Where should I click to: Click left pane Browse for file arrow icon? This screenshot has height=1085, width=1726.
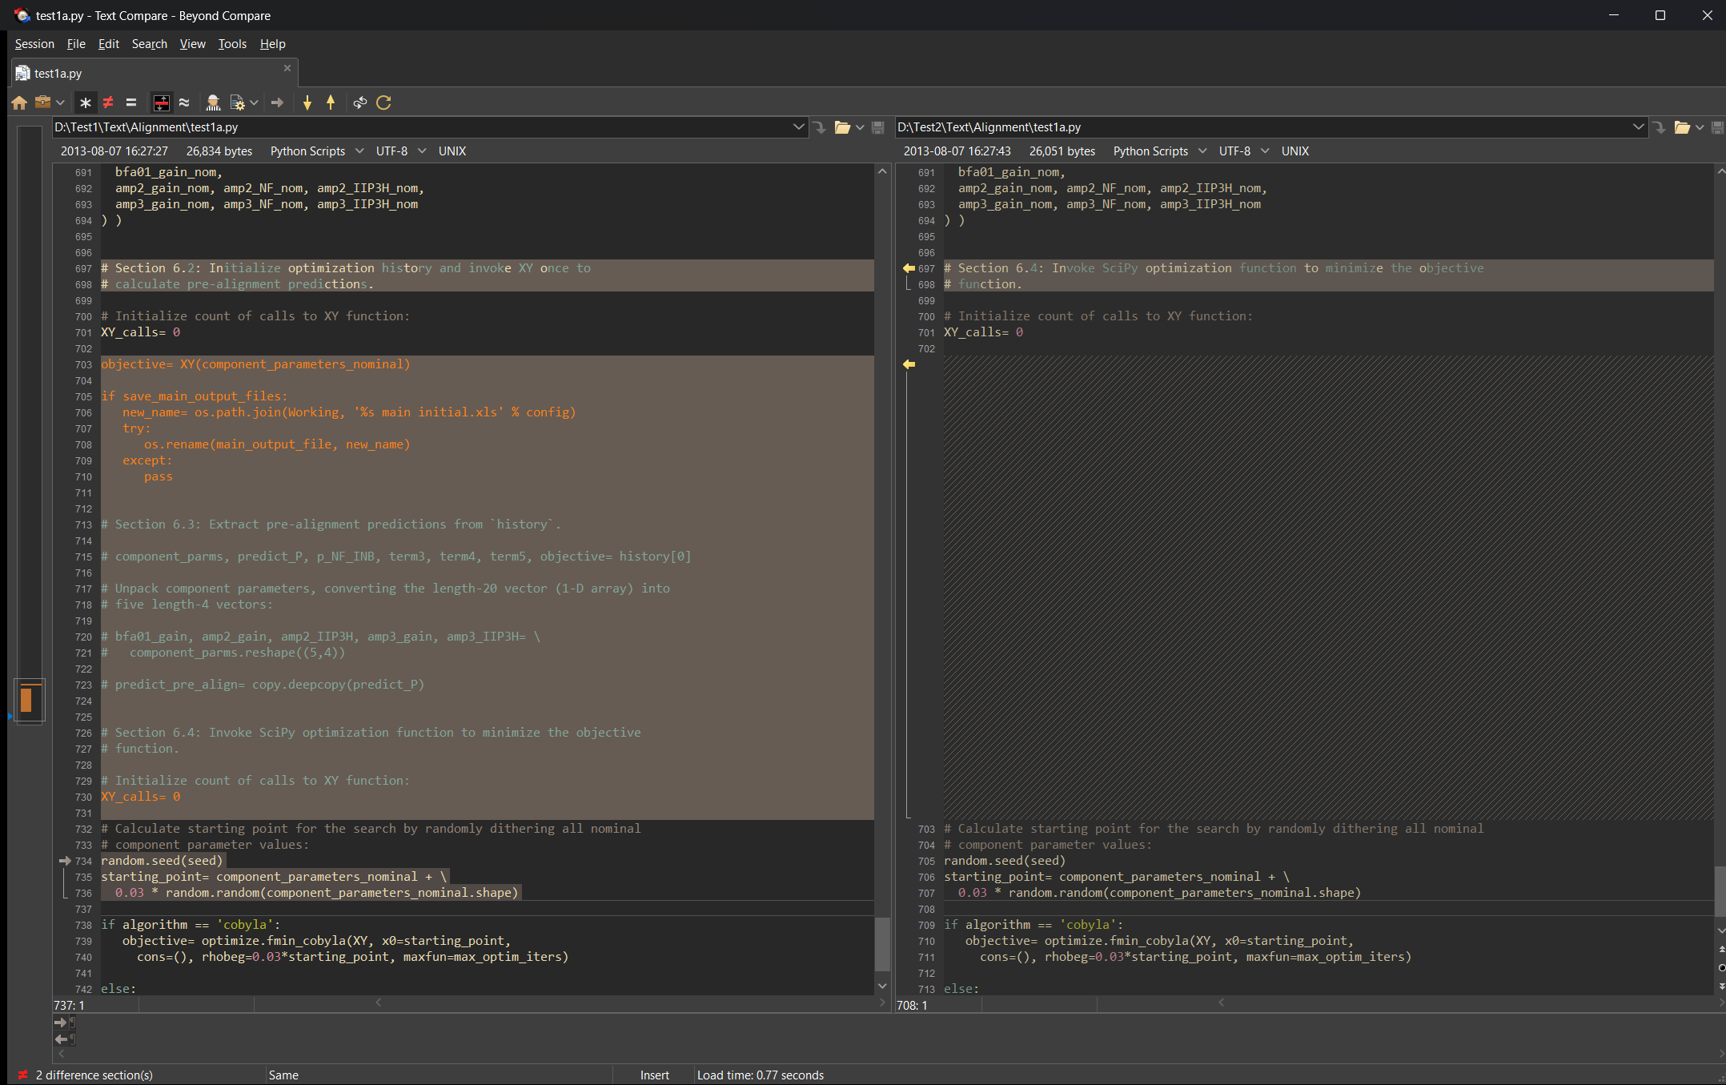[x=820, y=127]
